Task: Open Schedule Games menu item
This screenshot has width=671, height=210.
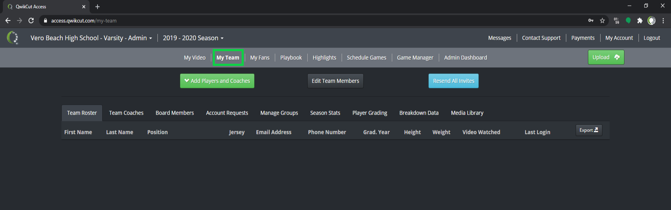Action: click(367, 58)
